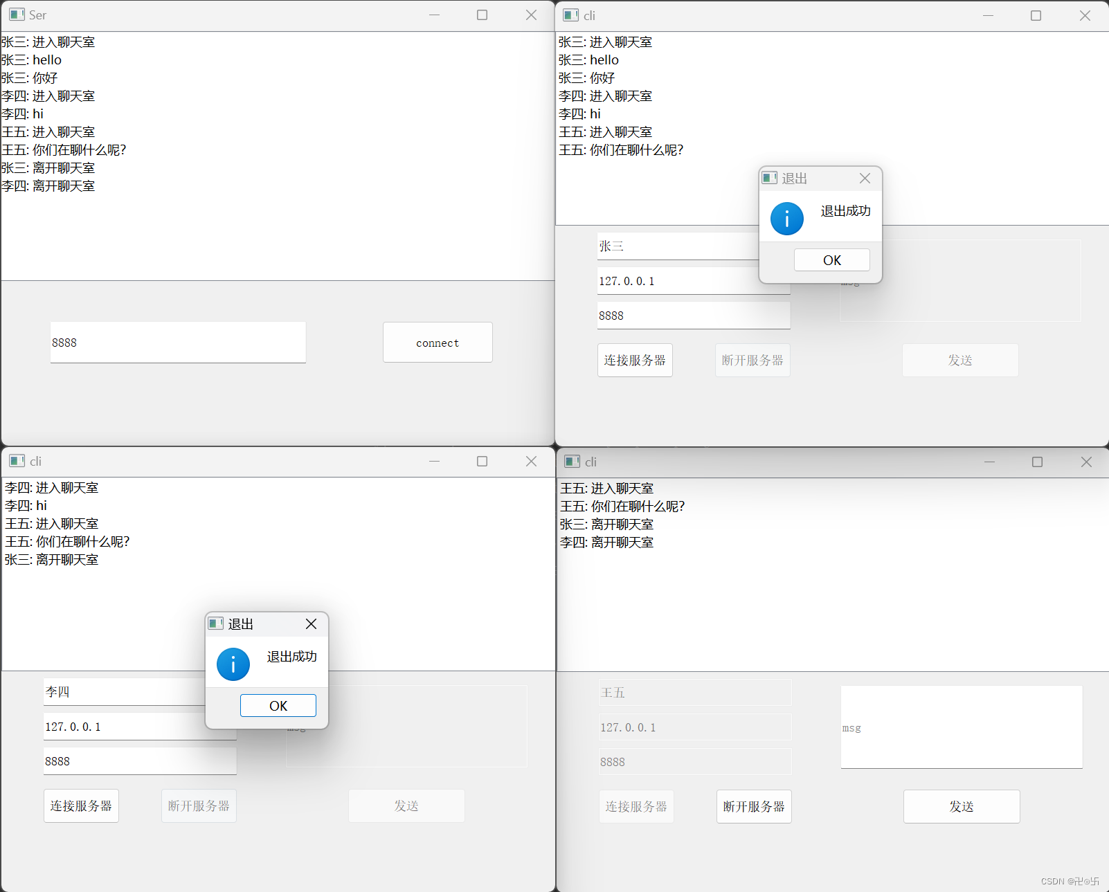This screenshot has height=892, width=1109.
Task: Maximize the 张三 cli window
Action: (x=1036, y=15)
